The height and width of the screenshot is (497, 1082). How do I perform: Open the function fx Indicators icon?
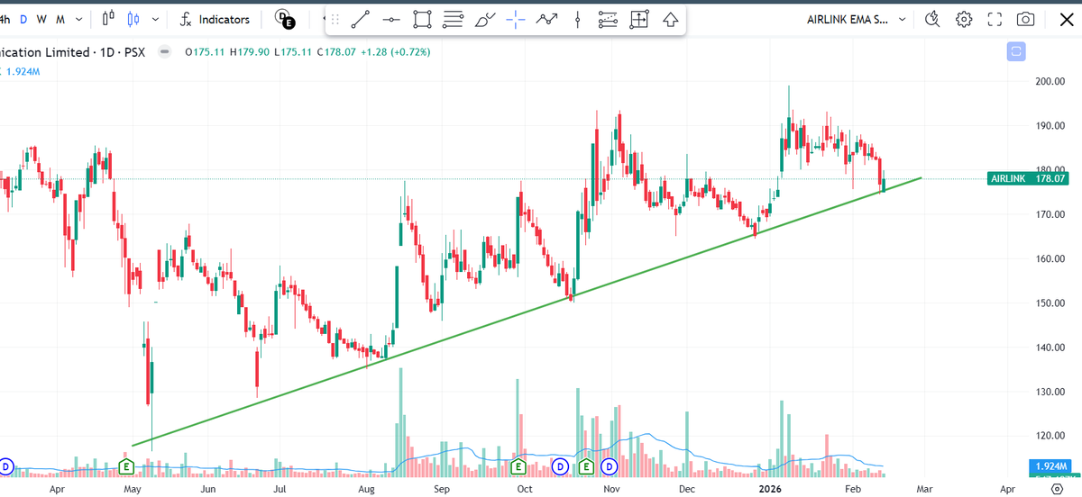[186, 19]
